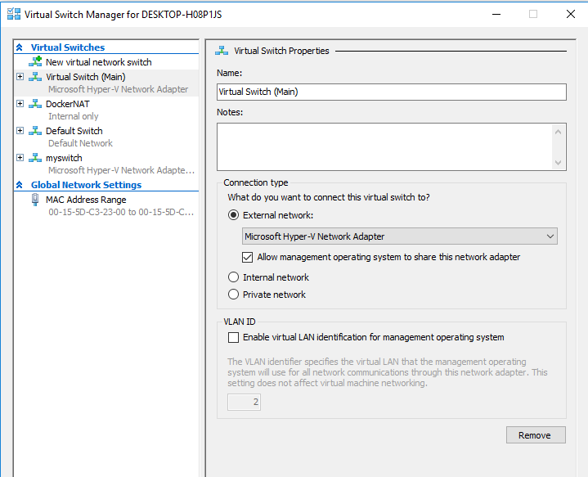Click the MAC Address Range icon
This screenshot has height=477, width=588.
35,200
